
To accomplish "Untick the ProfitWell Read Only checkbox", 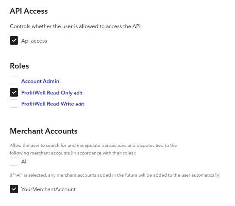I will point(14,92).
